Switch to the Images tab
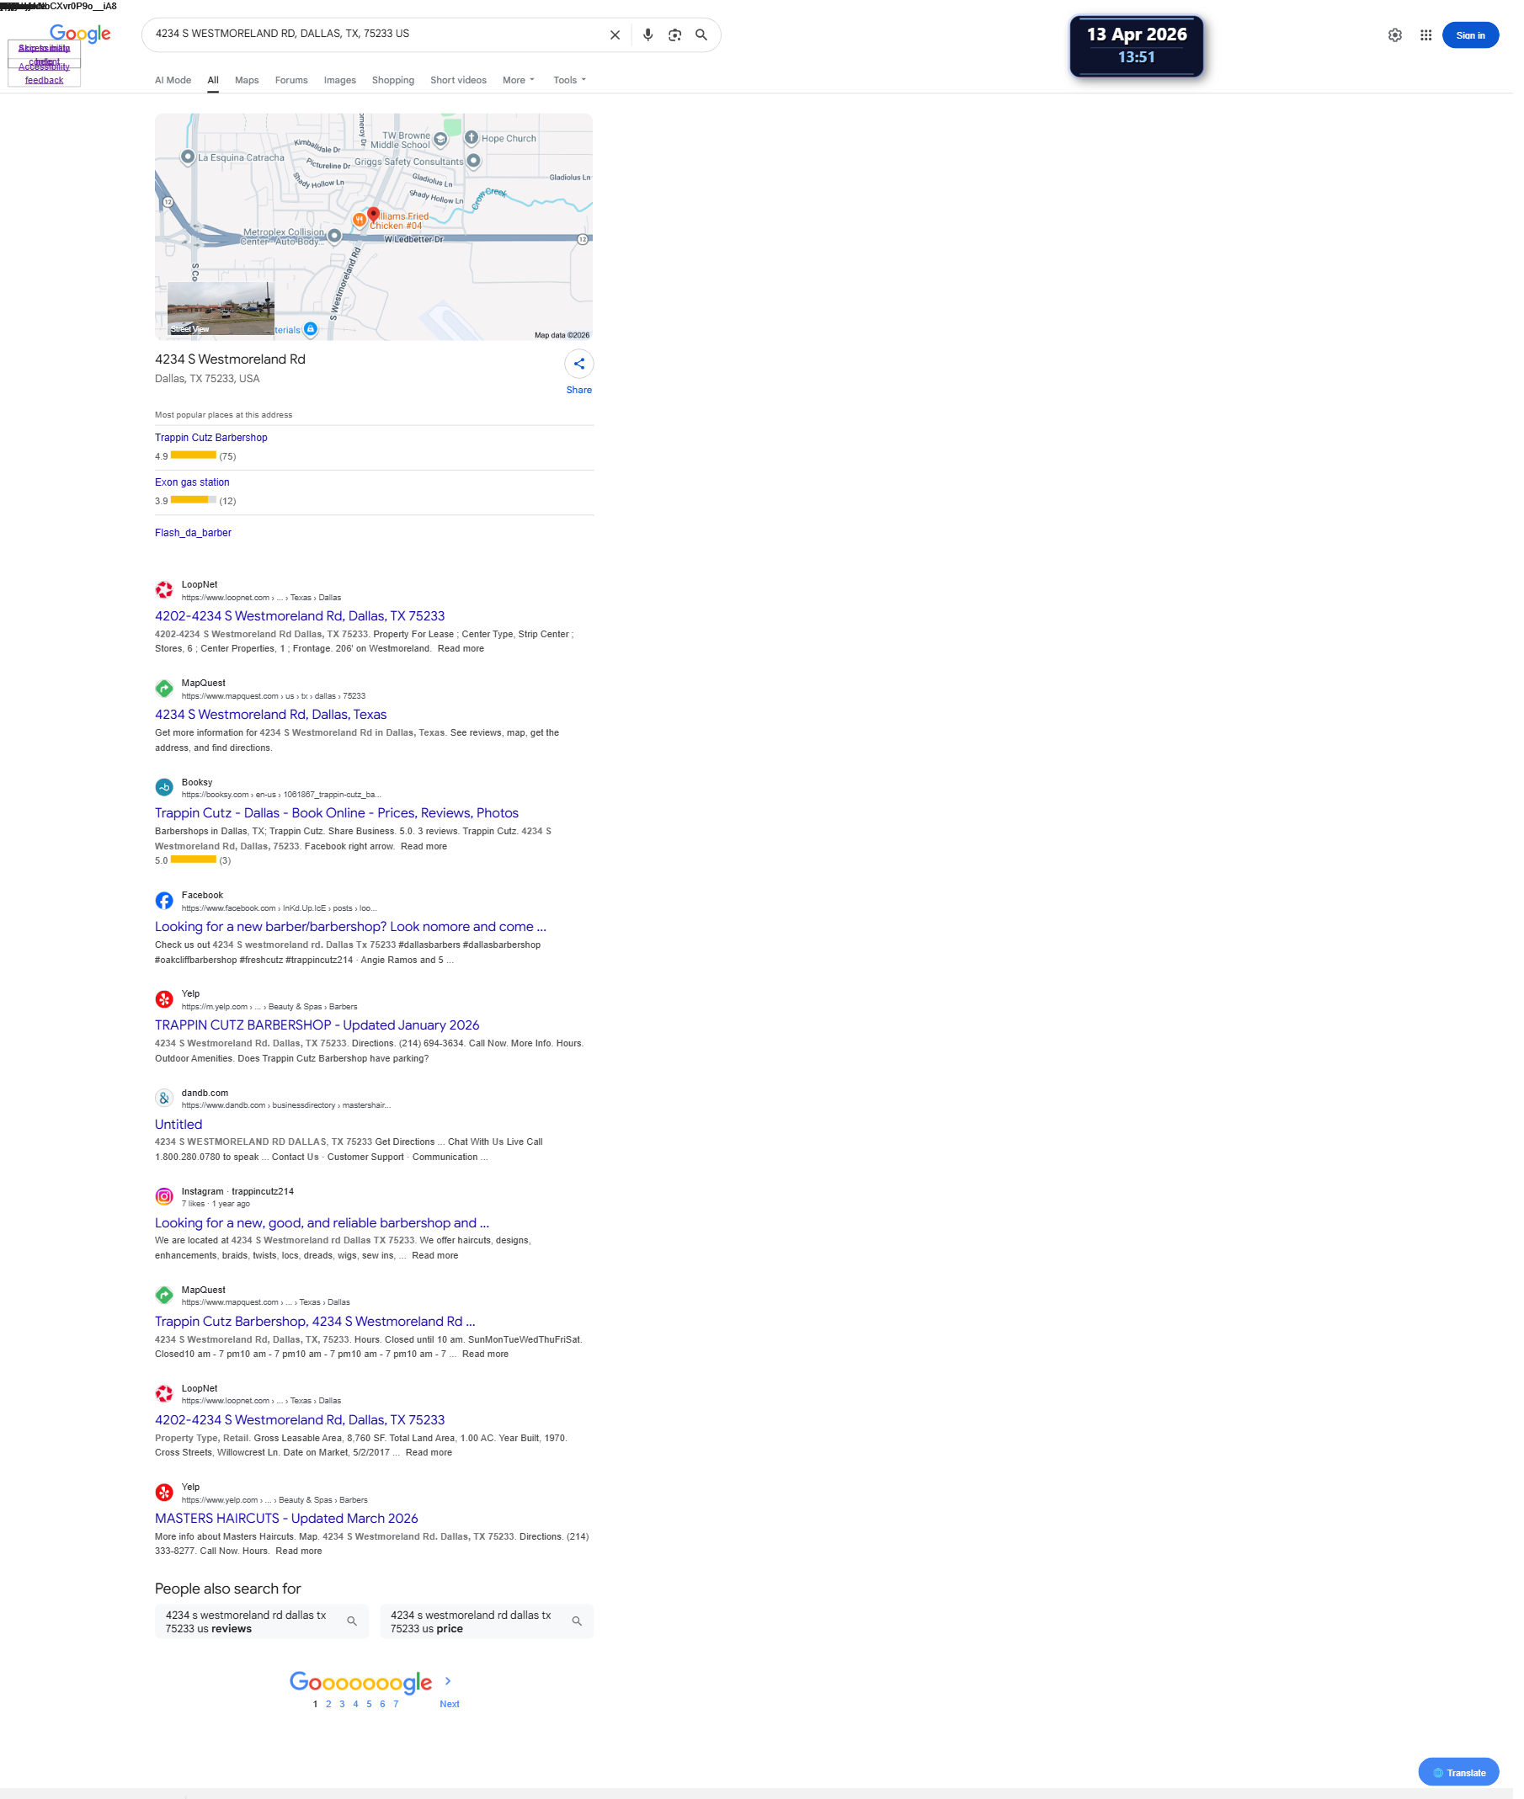The width and height of the screenshot is (1524, 1799). 342,80
